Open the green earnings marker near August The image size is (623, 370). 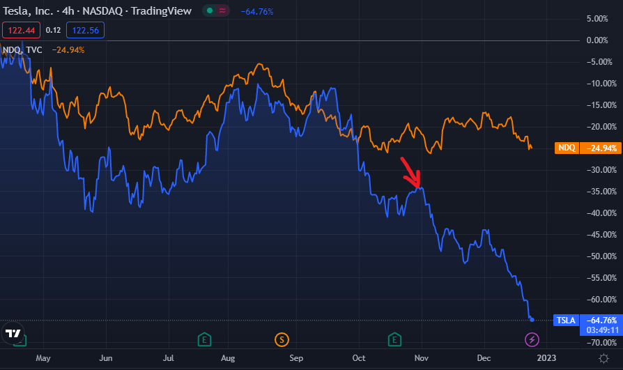click(204, 339)
